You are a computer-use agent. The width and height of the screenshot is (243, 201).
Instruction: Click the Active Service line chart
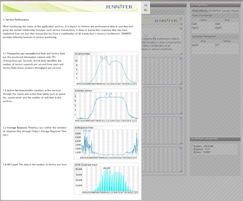click(106, 106)
